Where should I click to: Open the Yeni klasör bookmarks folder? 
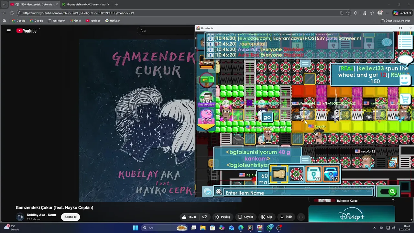click(x=56, y=21)
